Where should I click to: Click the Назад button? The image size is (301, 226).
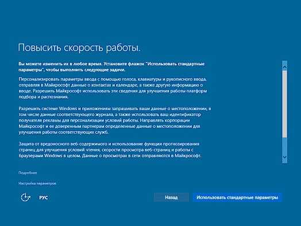(171, 197)
